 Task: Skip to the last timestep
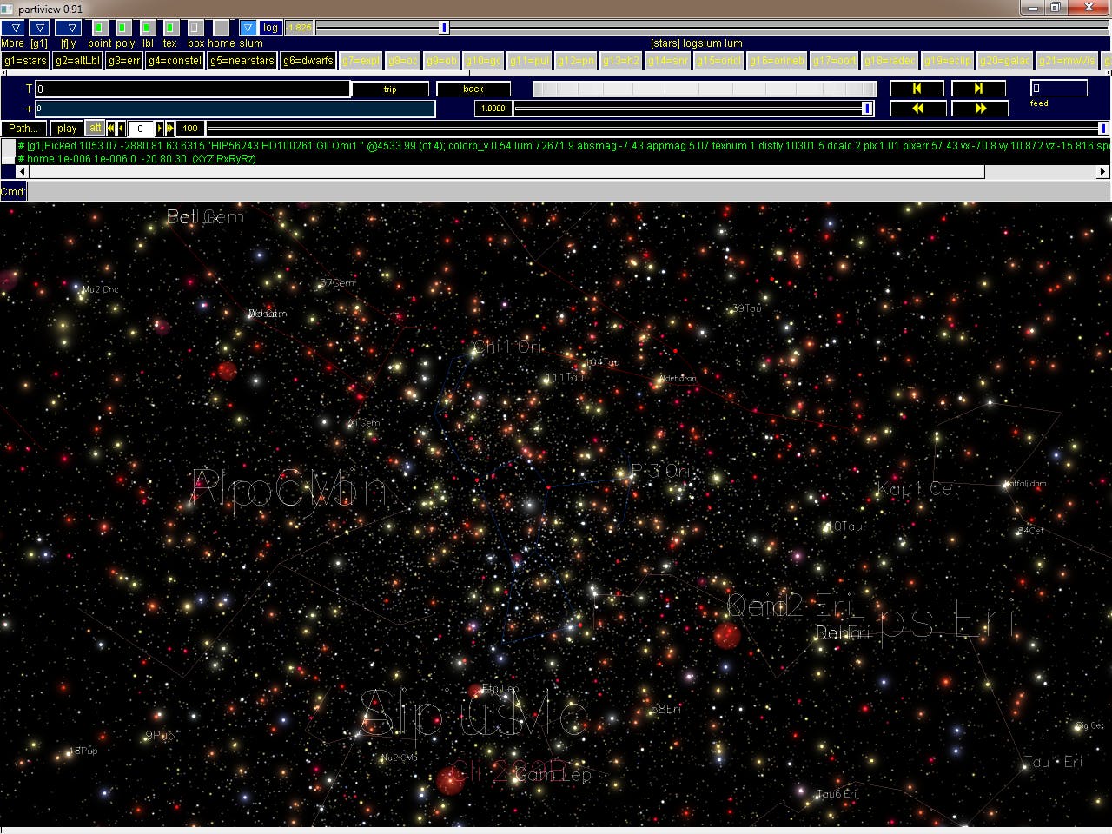click(977, 89)
